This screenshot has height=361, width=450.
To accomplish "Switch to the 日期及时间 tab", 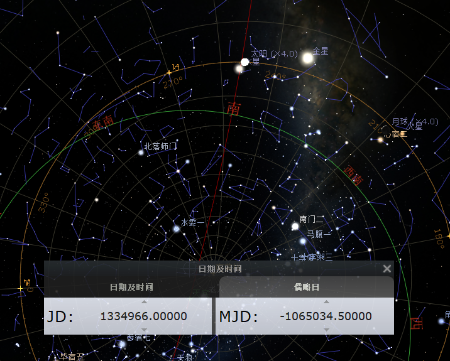I will [x=131, y=287].
